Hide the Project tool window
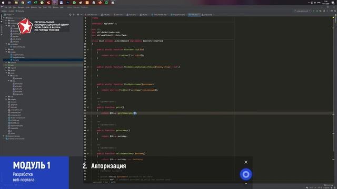This screenshot has height=189, width=337. click(82, 15)
